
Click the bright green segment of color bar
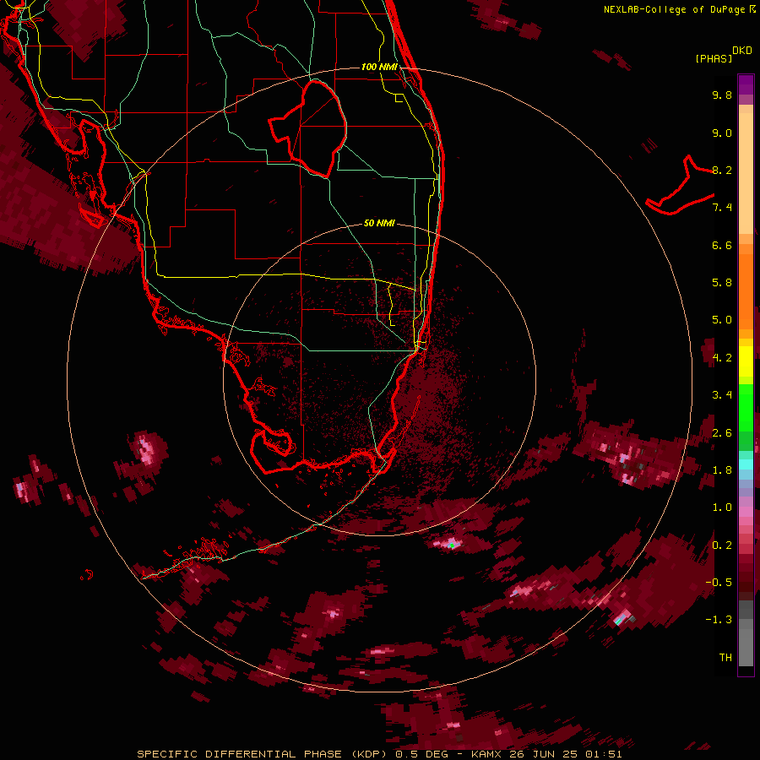(746, 407)
